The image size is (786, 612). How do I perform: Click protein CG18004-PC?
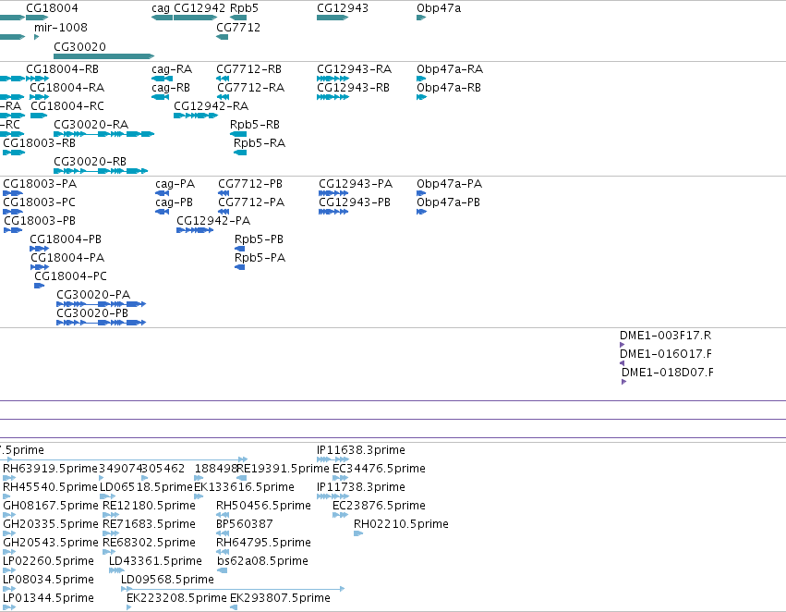70,277
